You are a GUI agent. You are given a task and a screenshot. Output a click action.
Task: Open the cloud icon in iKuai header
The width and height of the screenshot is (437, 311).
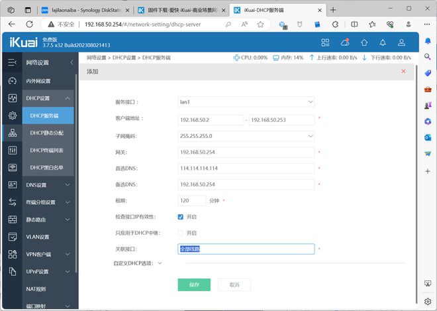344,42
